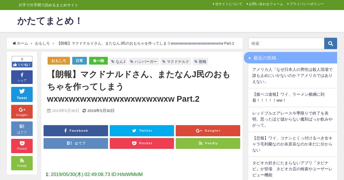Open the 日常 category label

[x=79, y=61]
